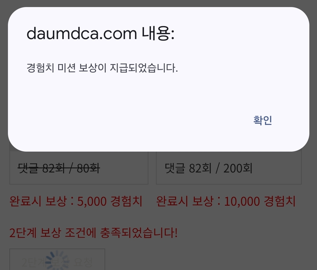Image resolution: width=317 pixels, height=270 pixels.
Task: Click the right 완료시 보상 label
Action: tap(185, 201)
